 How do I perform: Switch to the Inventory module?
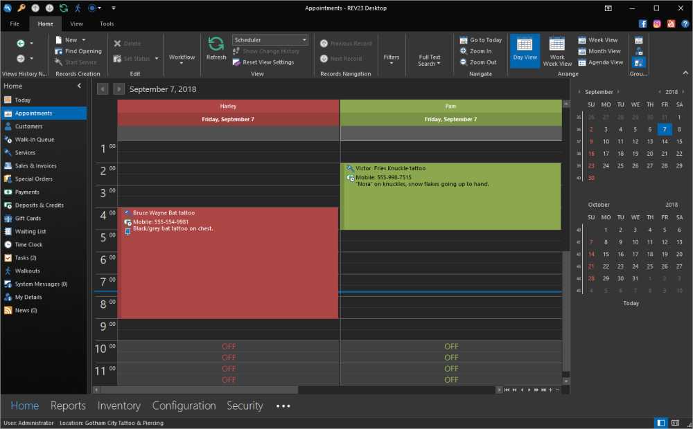pyautogui.click(x=119, y=405)
